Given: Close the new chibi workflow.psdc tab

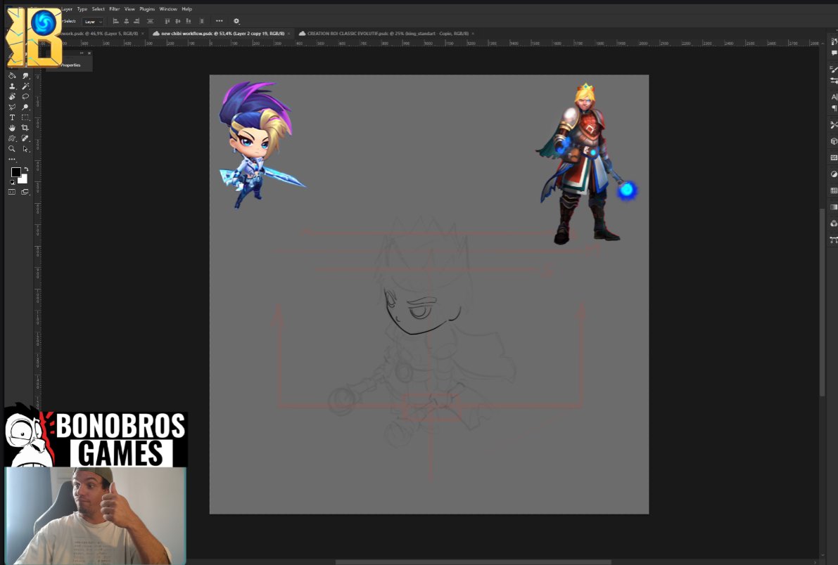Looking at the screenshot, I should [x=289, y=34].
